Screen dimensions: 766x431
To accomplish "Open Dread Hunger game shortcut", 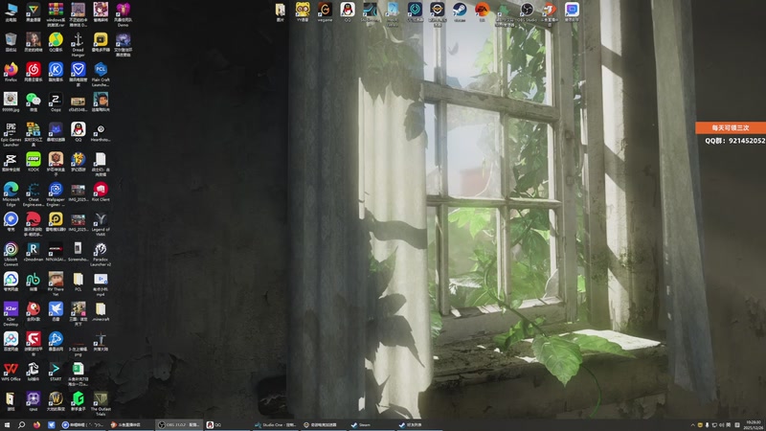I will point(79,44).
